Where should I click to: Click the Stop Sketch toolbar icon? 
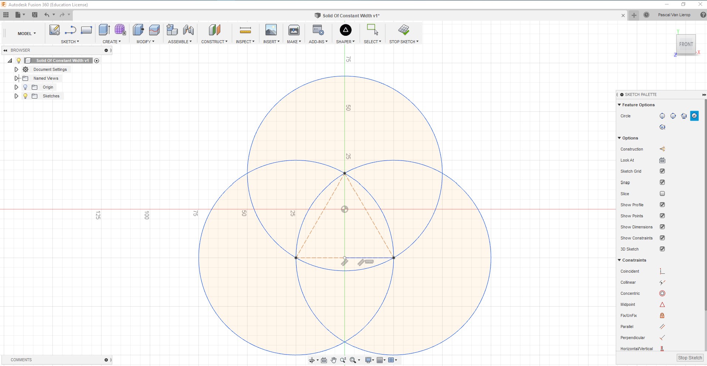(404, 30)
